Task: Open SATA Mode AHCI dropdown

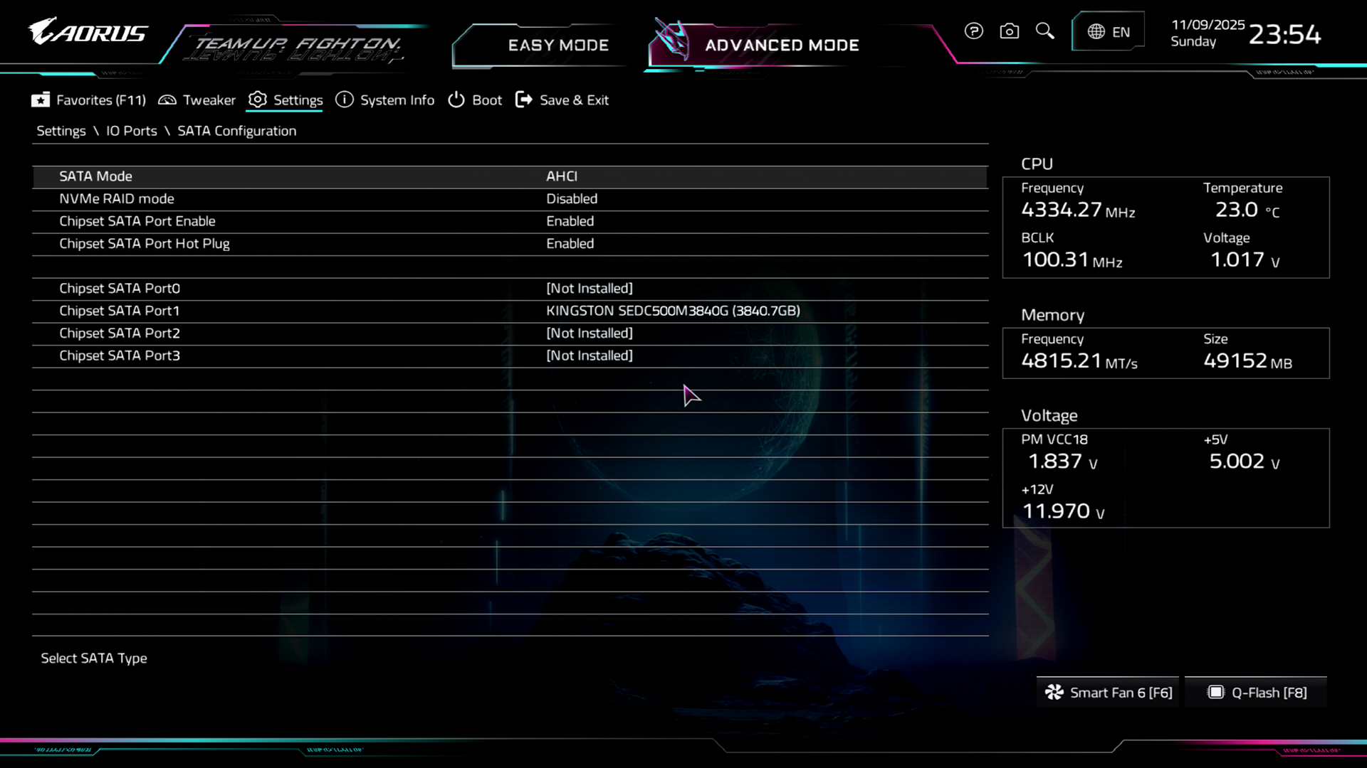Action: 561,176
